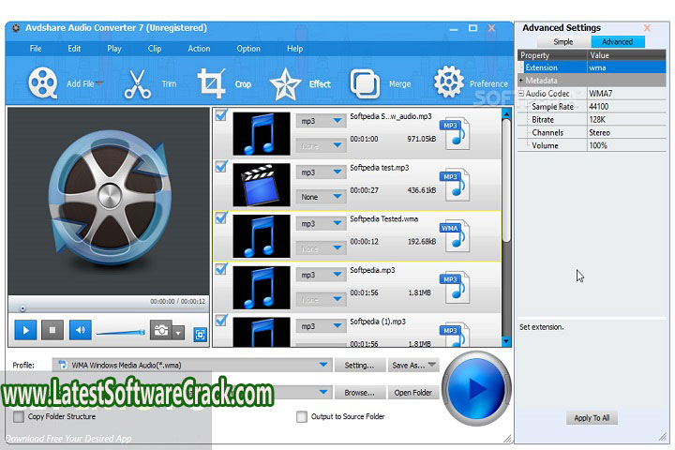Expand the Metadata section
This screenshot has width=675, height=450.
521,81
